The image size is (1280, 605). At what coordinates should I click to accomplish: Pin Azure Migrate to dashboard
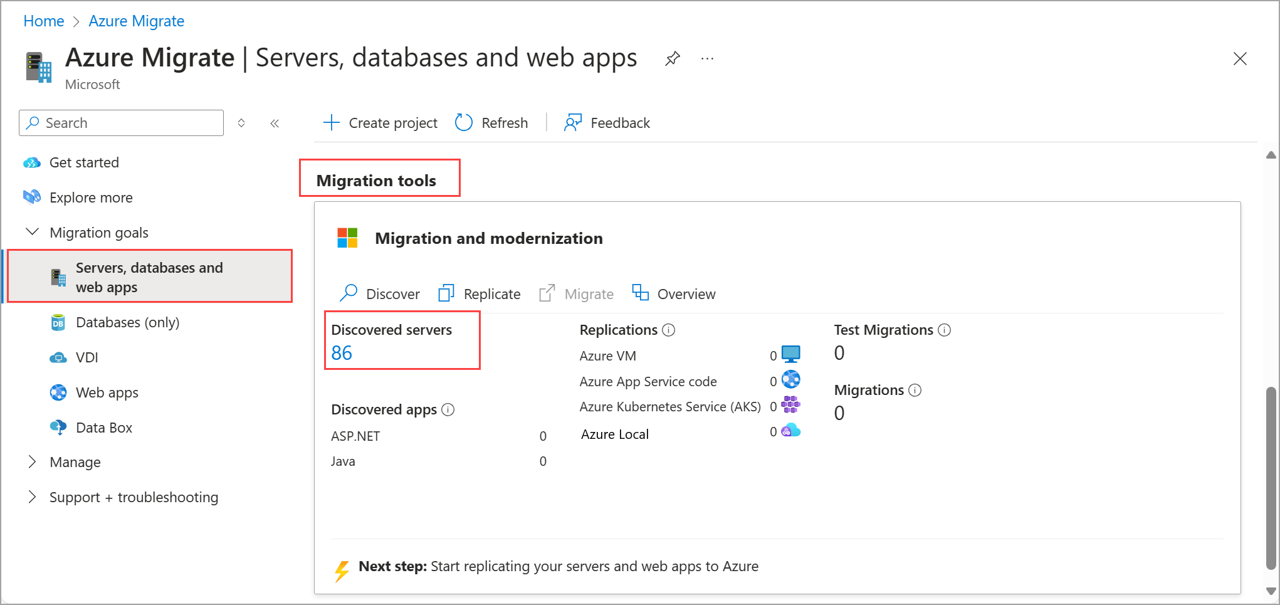click(672, 59)
